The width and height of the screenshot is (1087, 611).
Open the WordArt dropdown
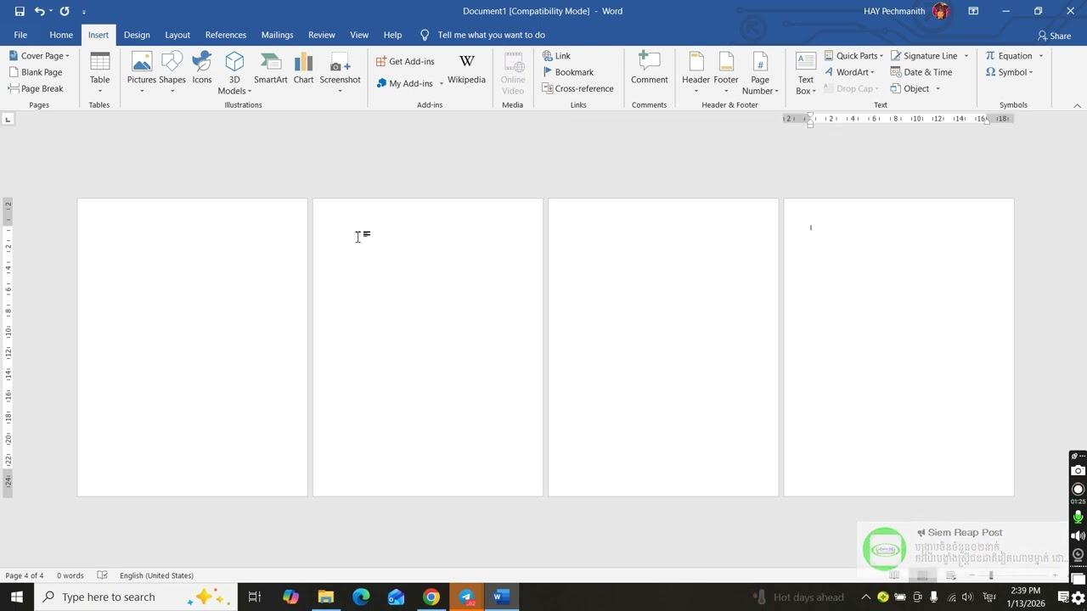click(x=849, y=72)
